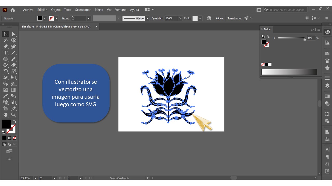Click the Transformar link
The image size is (332, 186).
234,18
